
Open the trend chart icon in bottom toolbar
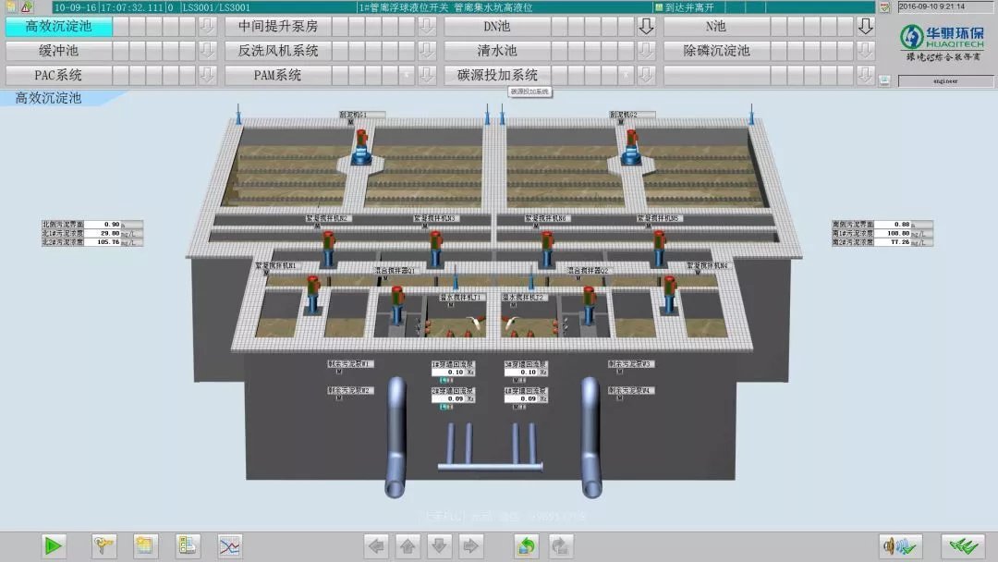(229, 545)
